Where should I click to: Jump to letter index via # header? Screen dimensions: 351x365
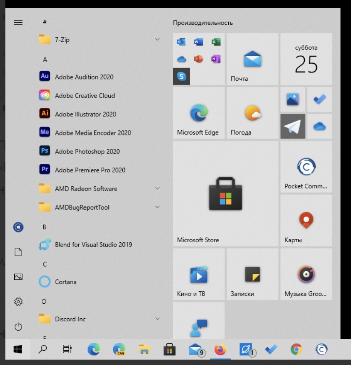(x=45, y=22)
